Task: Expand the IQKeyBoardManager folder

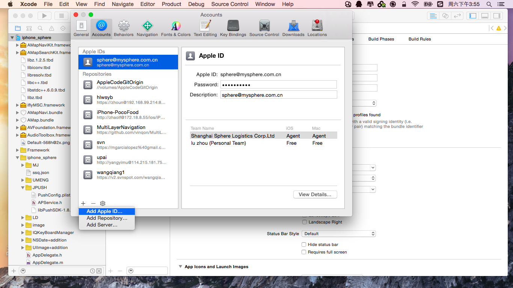Action: [x=23, y=232]
